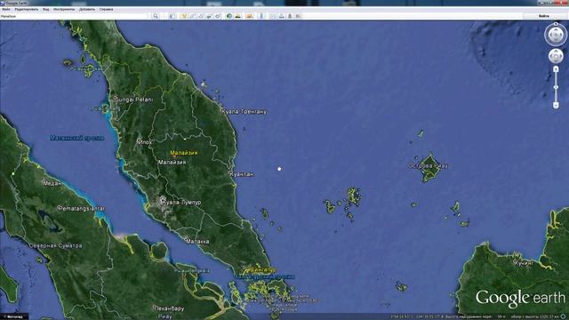Click zoom out minus button
Screen dimensions: 569x320
pyautogui.click(x=556, y=105)
